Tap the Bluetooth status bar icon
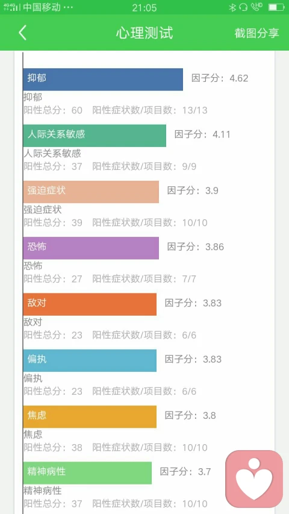Viewport: 289px width, 514px height. coord(232,7)
